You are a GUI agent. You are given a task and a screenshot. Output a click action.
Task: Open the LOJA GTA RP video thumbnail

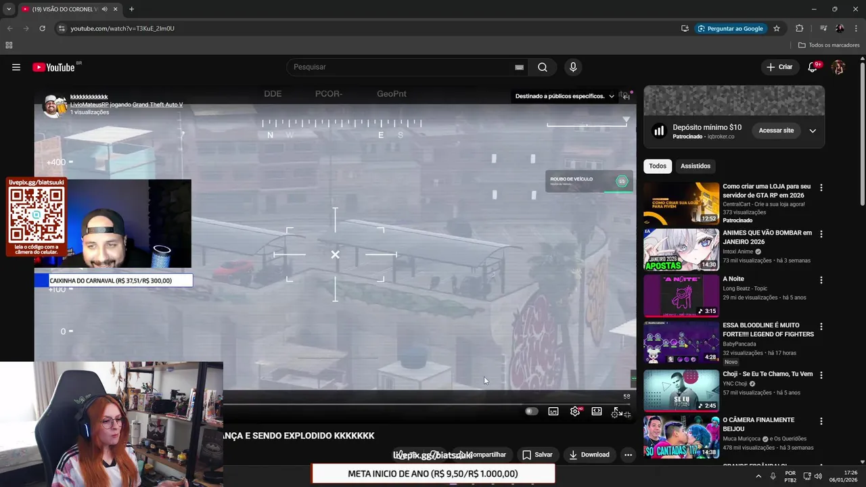coord(681,204)
